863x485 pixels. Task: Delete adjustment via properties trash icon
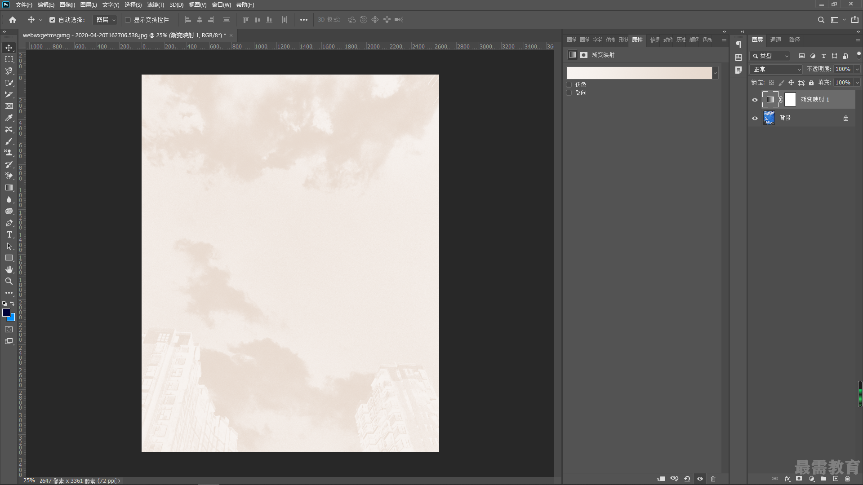tap(713, 479)
